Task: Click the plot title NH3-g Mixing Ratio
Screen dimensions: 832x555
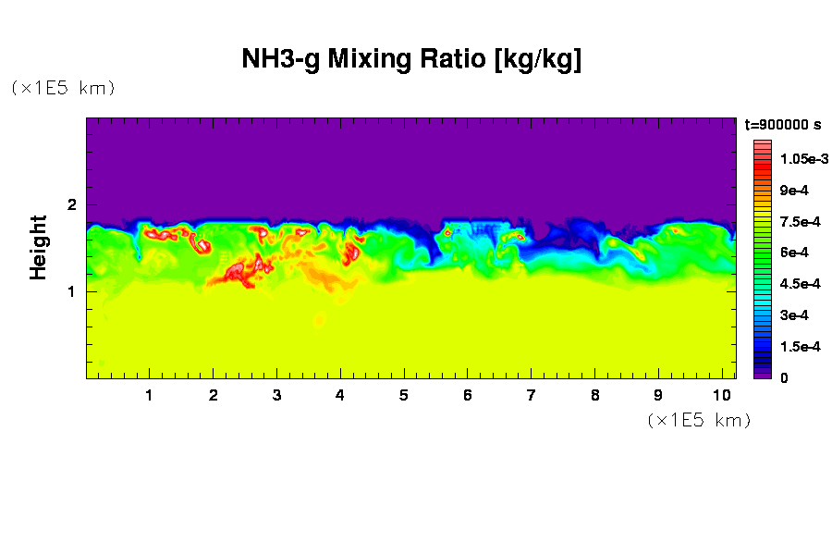Action: click(x=410, y=59)
